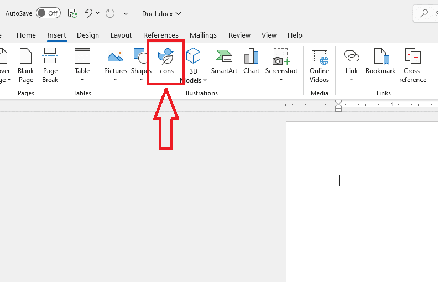Toggle the AutoSave switch

(48, 13)
